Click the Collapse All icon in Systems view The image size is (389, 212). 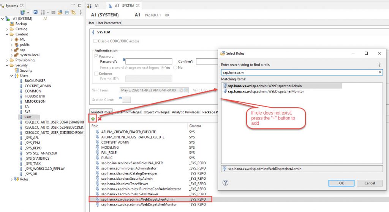[67, 12]
